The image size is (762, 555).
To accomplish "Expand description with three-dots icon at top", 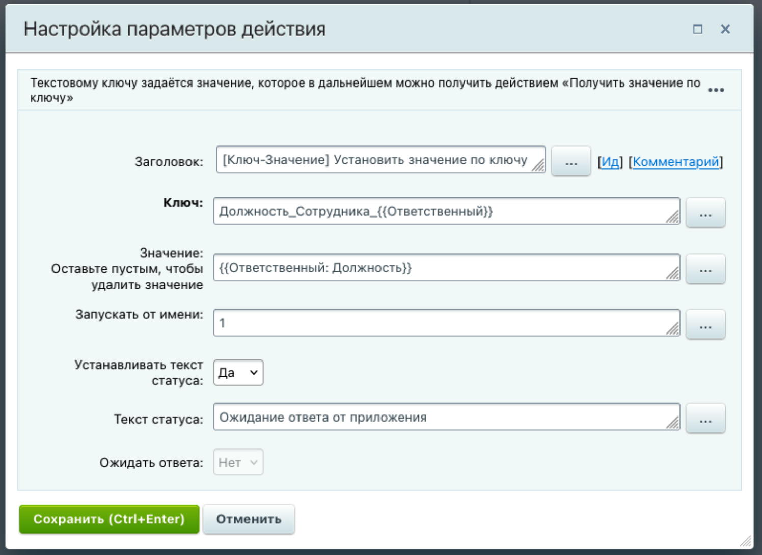I will [x=716, y=90].
